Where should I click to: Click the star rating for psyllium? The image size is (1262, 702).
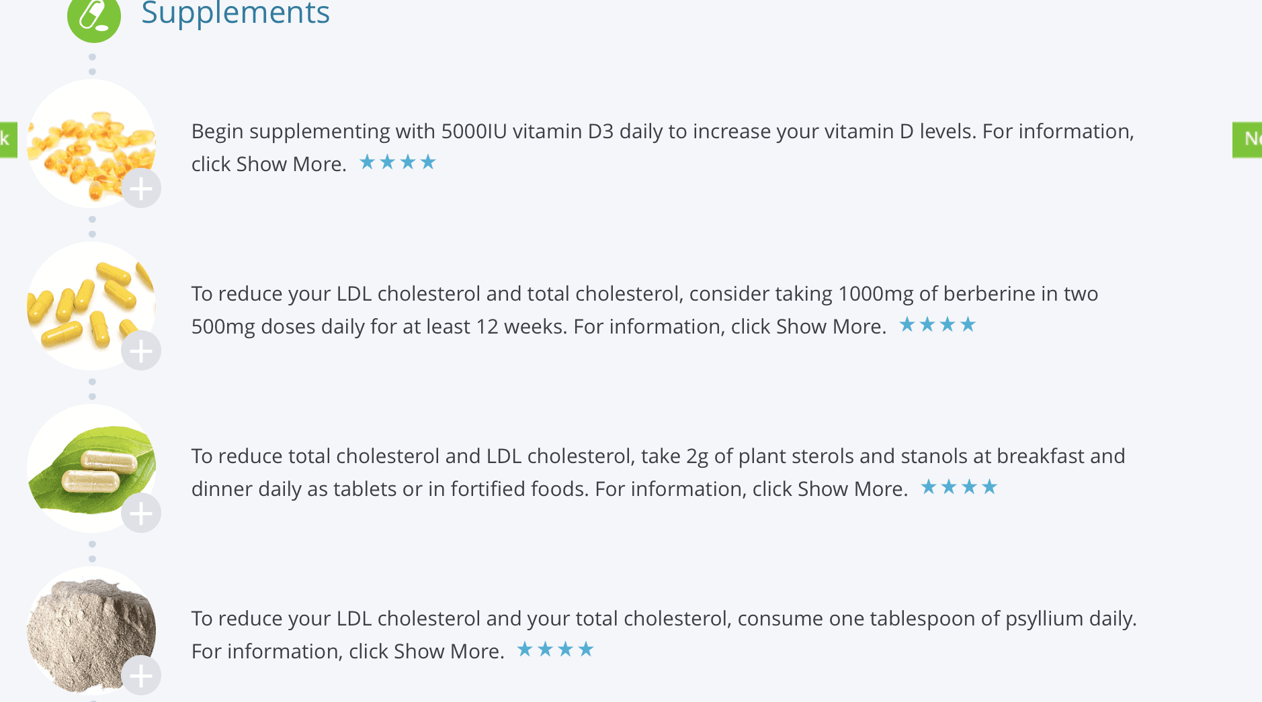click(556, 649)
